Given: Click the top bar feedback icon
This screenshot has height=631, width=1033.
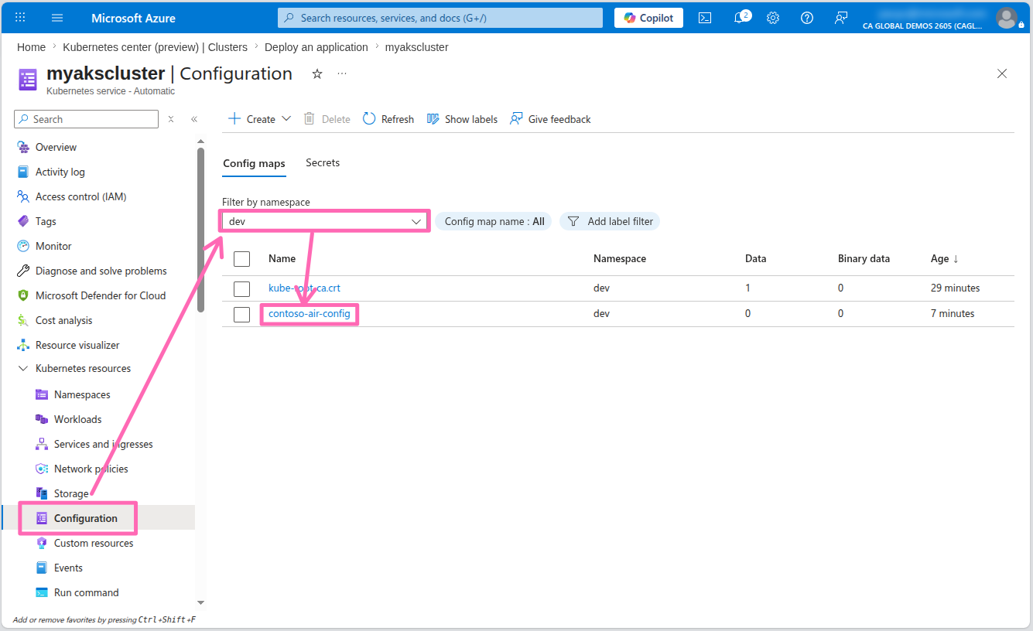Looking at the screenshot, I should pyautogui.click(x=841, y=18).
